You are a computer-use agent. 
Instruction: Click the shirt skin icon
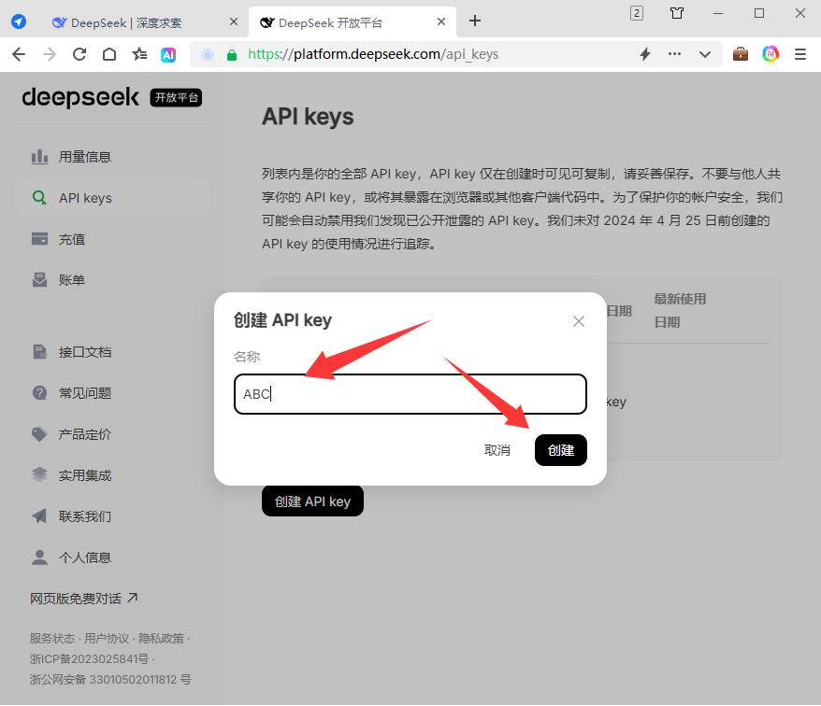coord(676,13)
